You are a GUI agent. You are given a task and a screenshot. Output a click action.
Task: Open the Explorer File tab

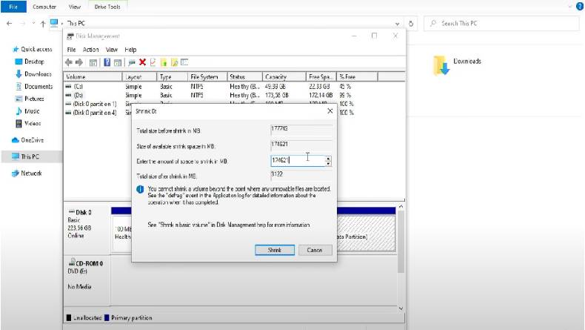(13, 7)
